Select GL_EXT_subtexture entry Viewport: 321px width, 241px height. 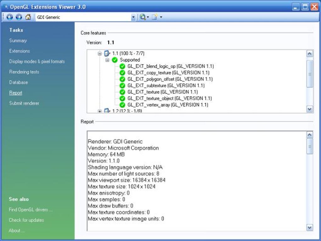coord(166,85)
